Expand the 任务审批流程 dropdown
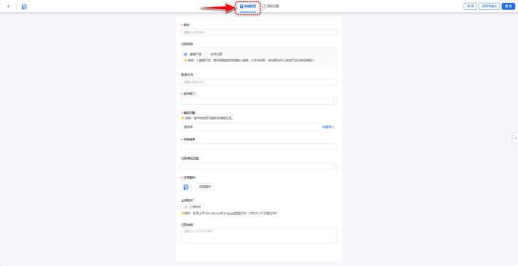The image size is (518, 266). tap(259, 166)
